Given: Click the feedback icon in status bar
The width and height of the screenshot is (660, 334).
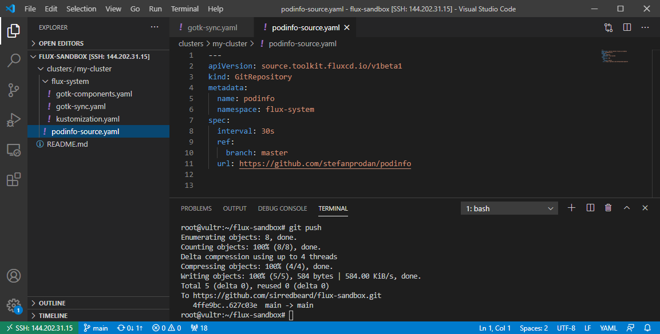Looking at the screenshot, I should click(630, 328).
